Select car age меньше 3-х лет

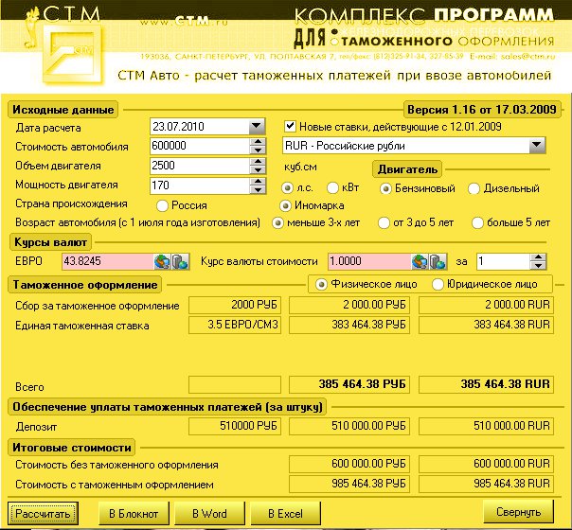(278, 222)
